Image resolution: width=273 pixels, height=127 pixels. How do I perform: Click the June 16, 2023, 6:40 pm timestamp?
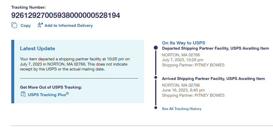point(182,90)
